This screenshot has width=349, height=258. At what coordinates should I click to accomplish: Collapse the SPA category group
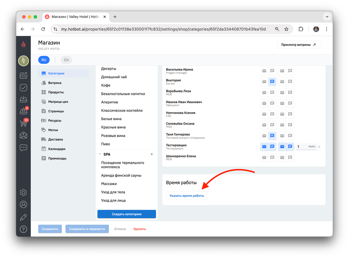click(100, 154)
